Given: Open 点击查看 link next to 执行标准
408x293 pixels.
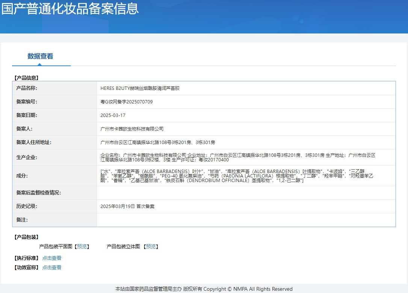Looking at the screenshot, I should [52, 258].
